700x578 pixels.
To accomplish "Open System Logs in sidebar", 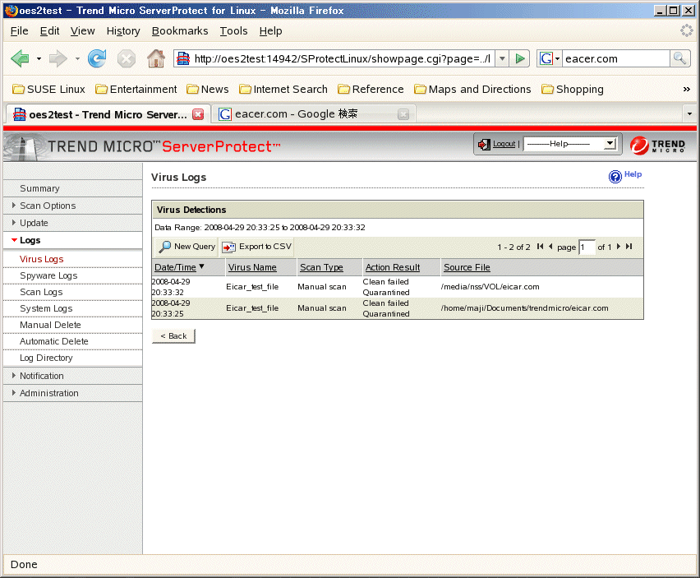I will (46, 308).
